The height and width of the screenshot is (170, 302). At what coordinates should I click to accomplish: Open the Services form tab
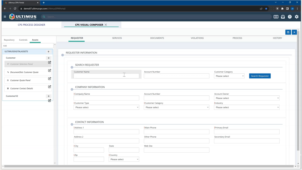click(x=117, y=38)
